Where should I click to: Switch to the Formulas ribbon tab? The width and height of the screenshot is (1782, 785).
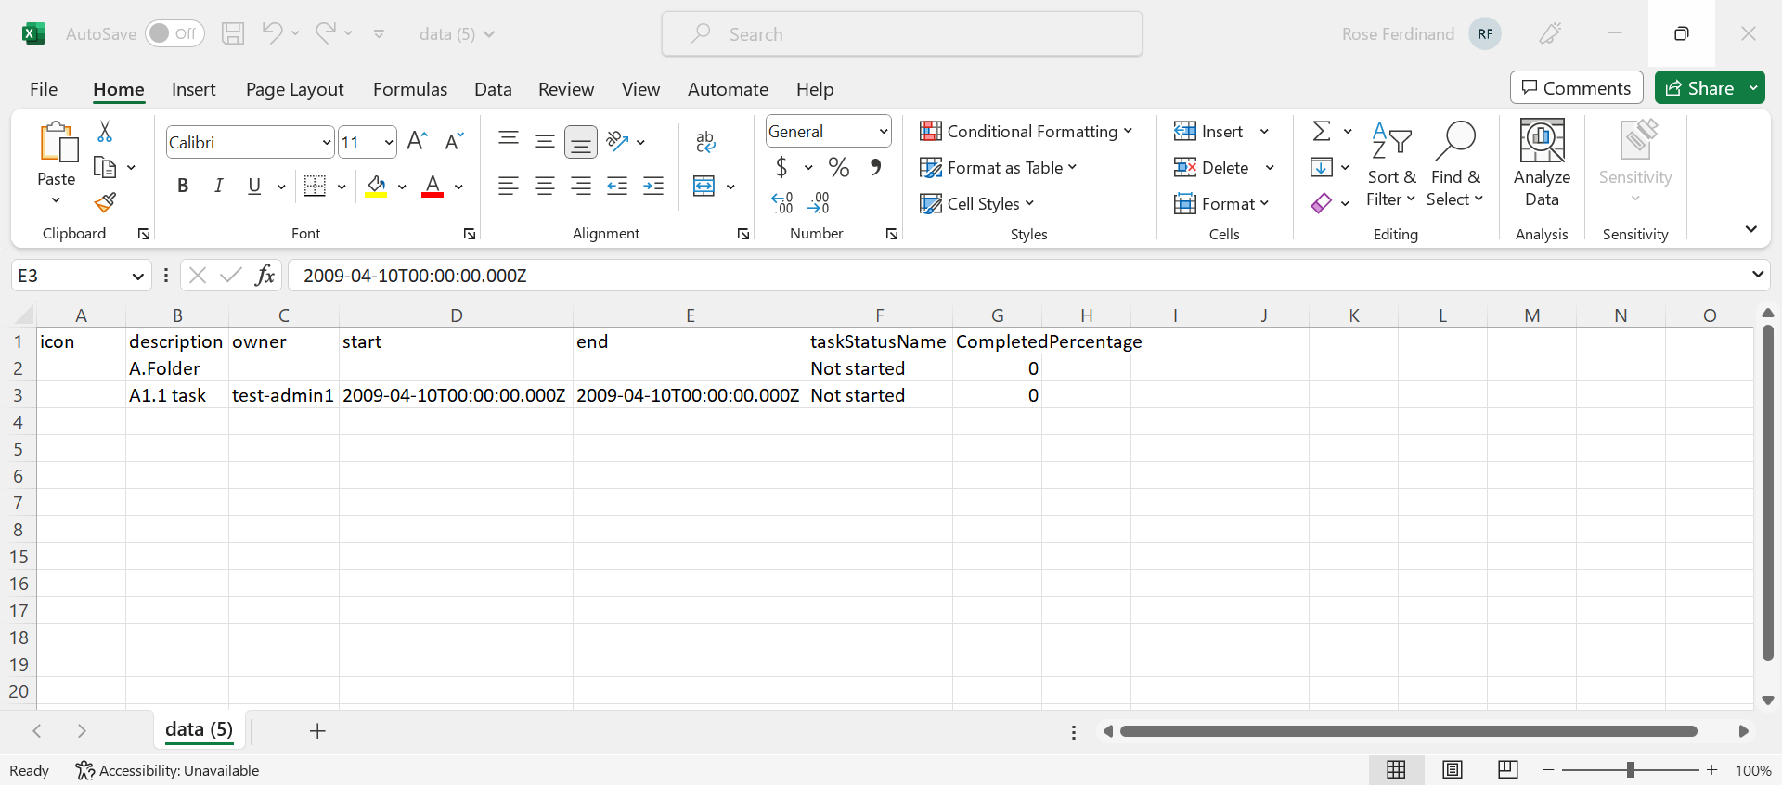[409, 89]
